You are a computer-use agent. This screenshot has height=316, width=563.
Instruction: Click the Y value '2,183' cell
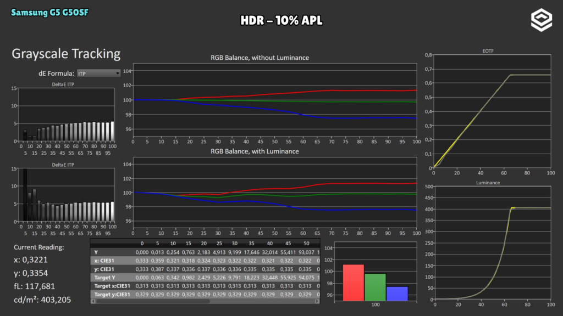203,252
